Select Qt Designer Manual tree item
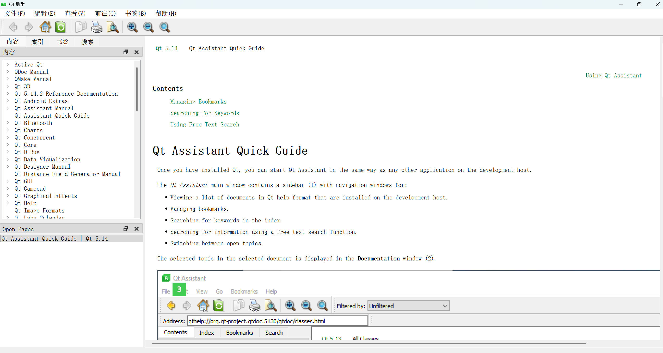This screenshot has width=663, height=353. point(42,167)
